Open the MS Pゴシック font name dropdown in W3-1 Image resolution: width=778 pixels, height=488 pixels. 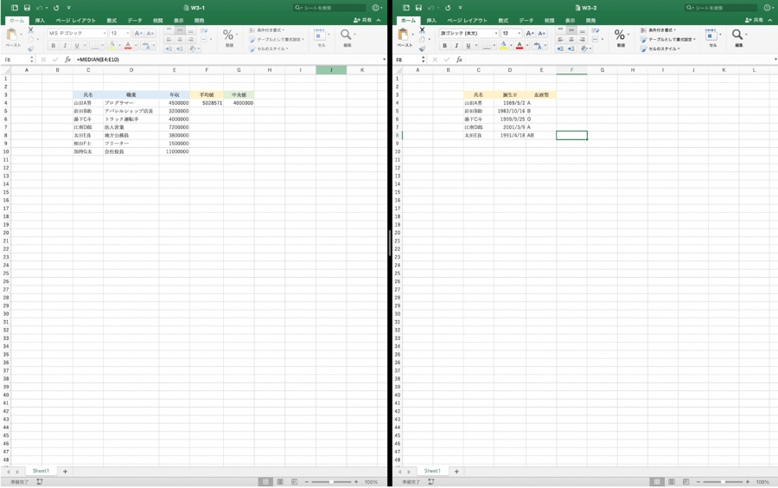tap(105, 33)
